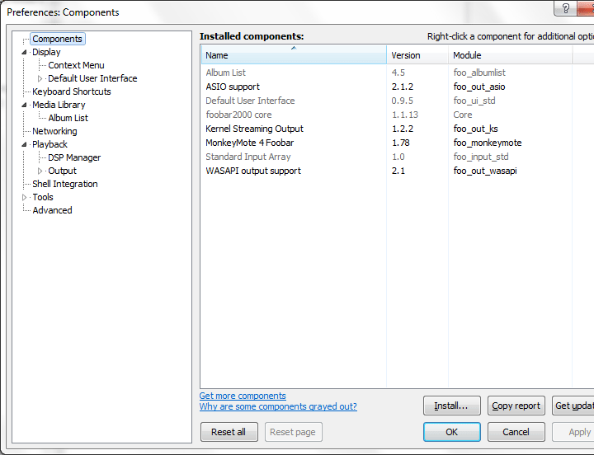The image size is (594, 455).
Task: Open the Output preferences page
Action: pyautogui.click(x=62, y=171)
